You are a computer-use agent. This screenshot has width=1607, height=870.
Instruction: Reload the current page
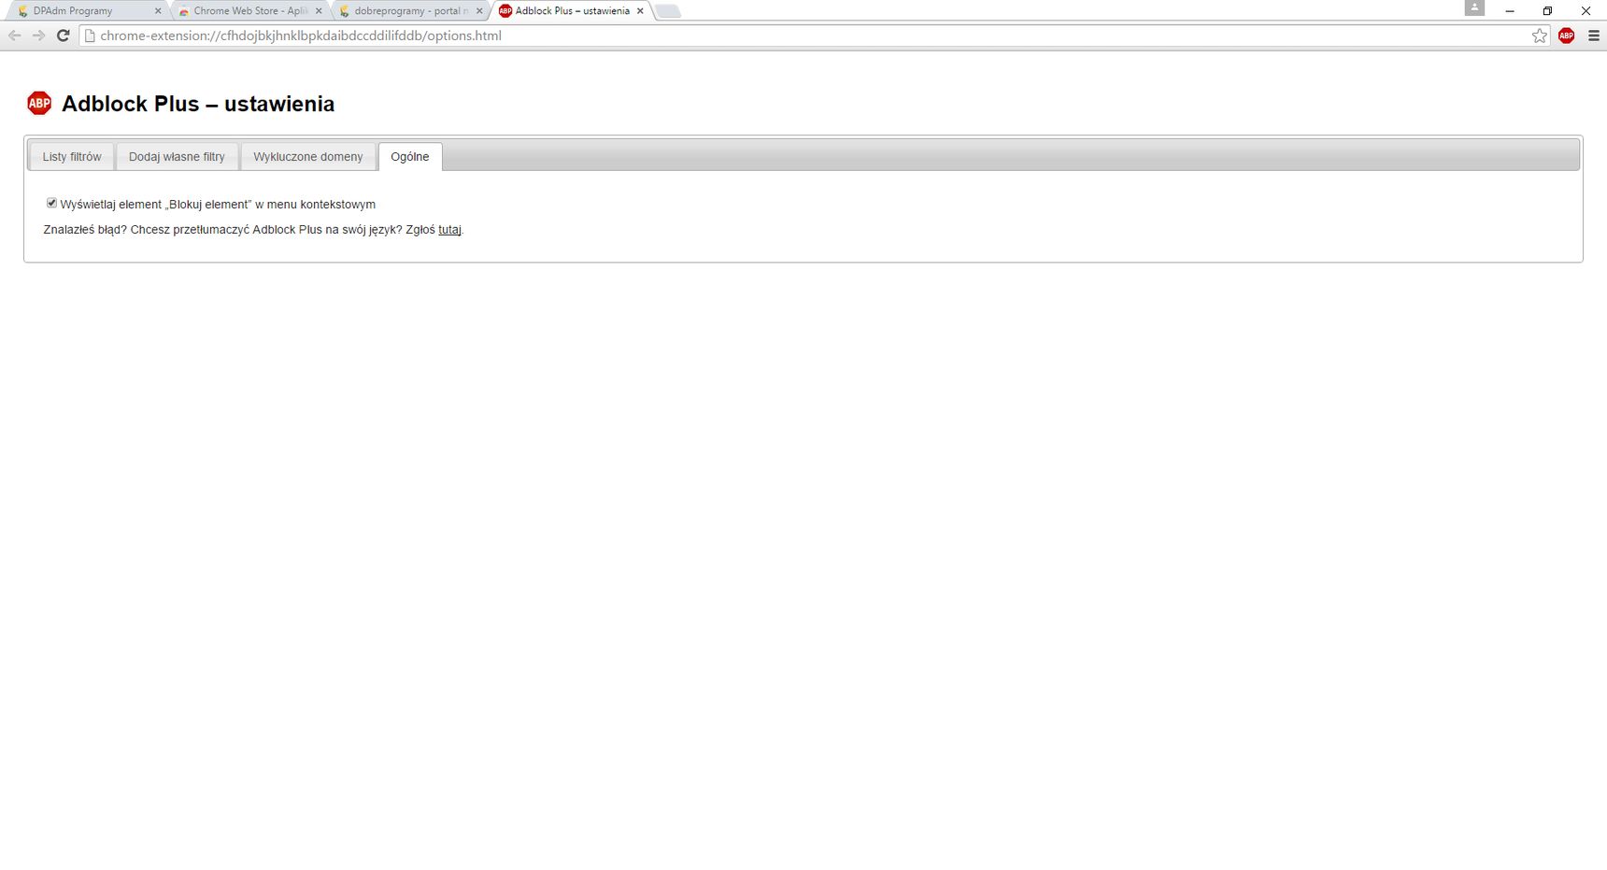click(64, 36)
